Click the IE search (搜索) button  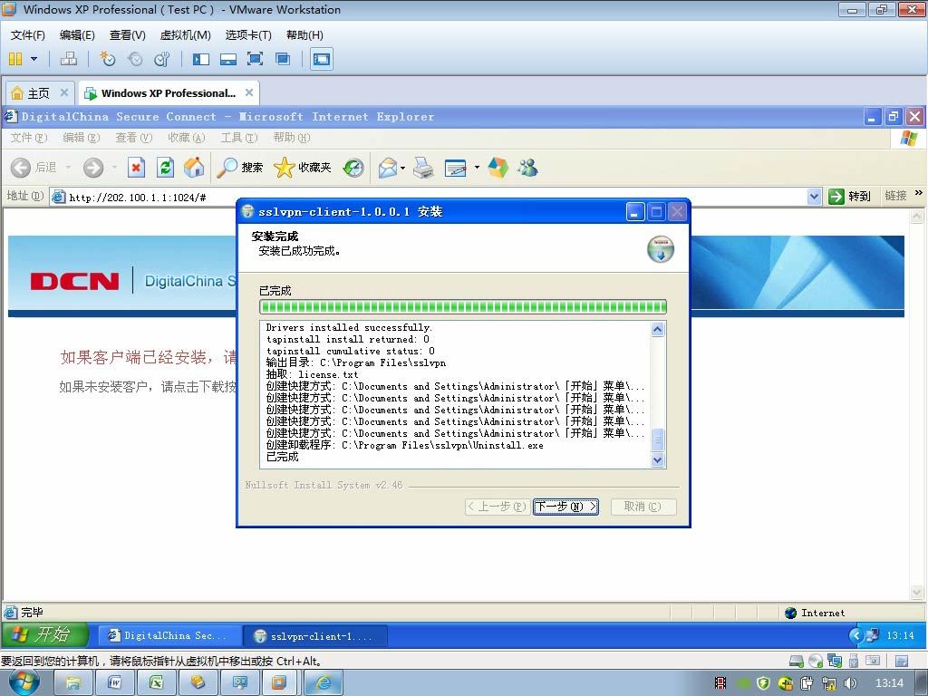point(239,168)
